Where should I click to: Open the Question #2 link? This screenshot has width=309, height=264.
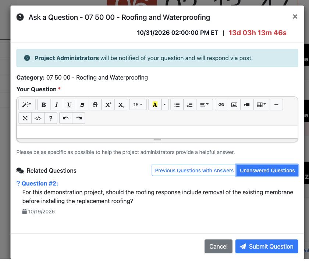point(40,183)
